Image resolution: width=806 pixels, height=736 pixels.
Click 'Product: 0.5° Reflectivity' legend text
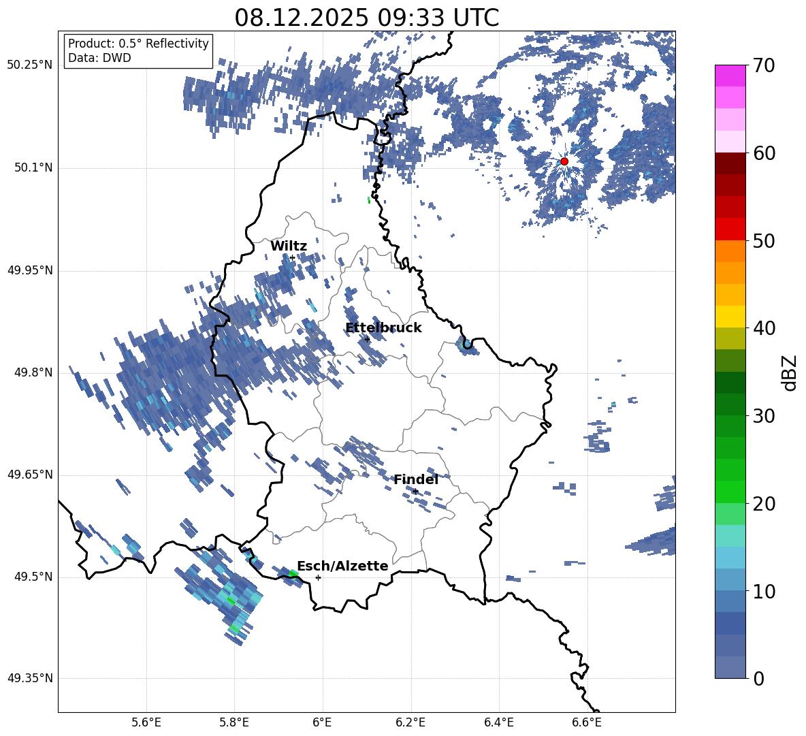[138, 44]
